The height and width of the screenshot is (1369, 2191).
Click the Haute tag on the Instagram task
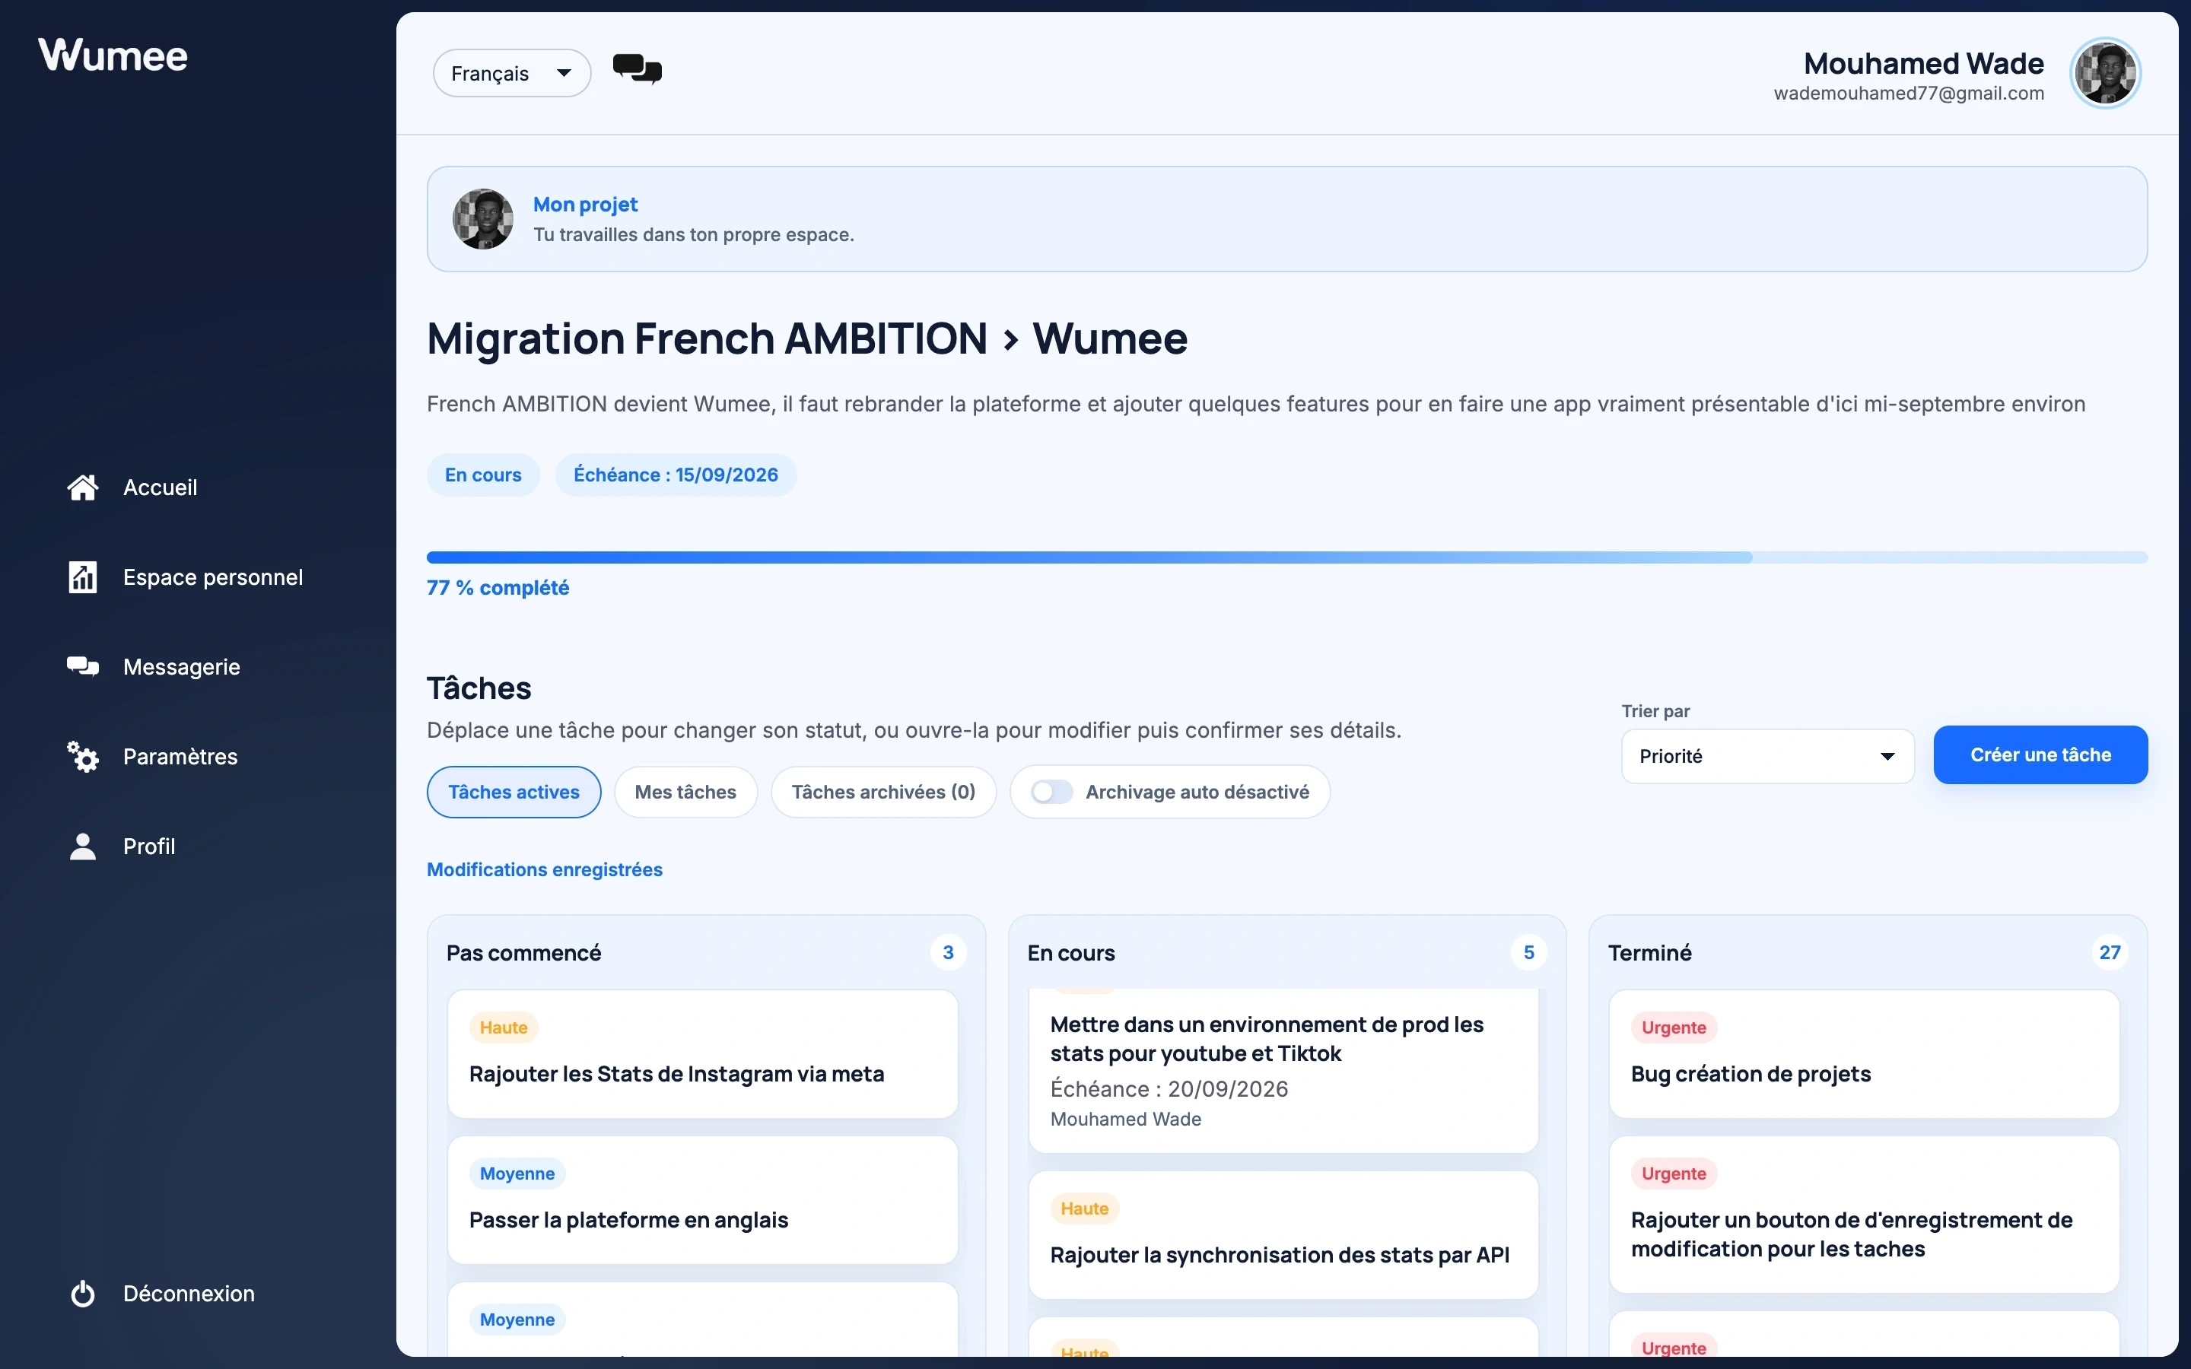click(504, 1028)
